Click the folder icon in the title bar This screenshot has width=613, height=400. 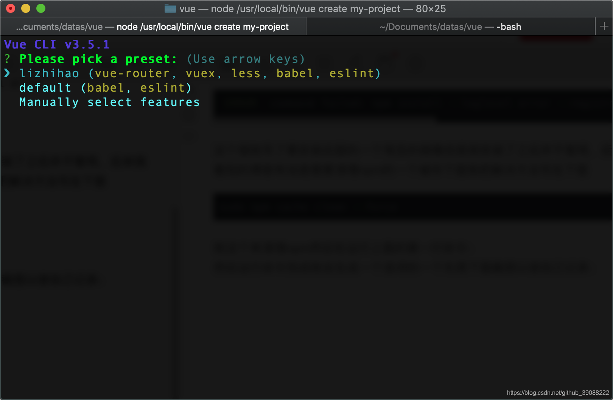tap(170, 8)
